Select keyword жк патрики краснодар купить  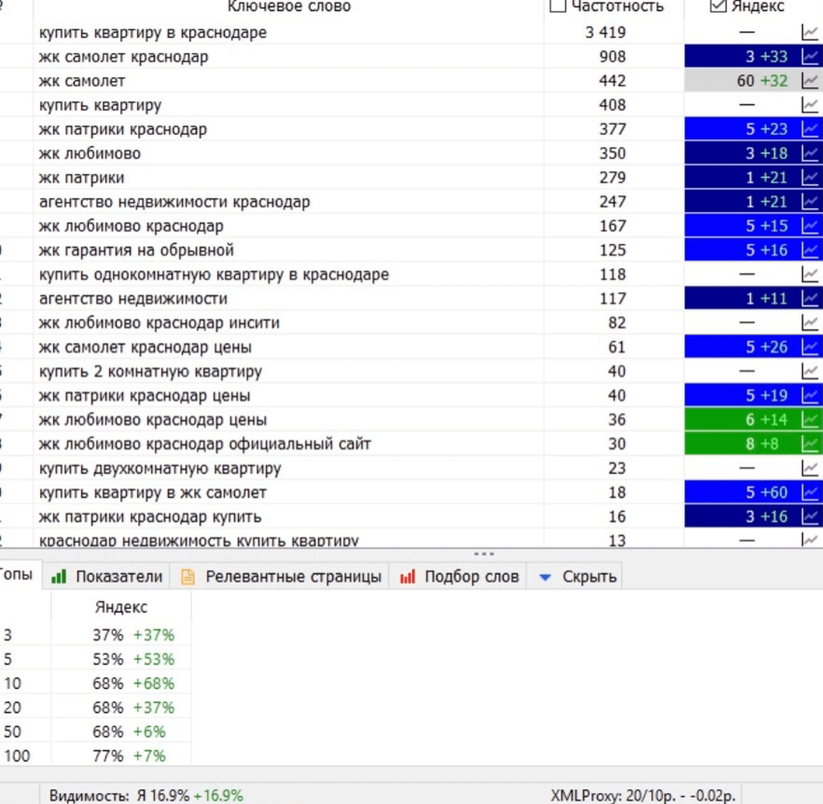pos(150,516)
